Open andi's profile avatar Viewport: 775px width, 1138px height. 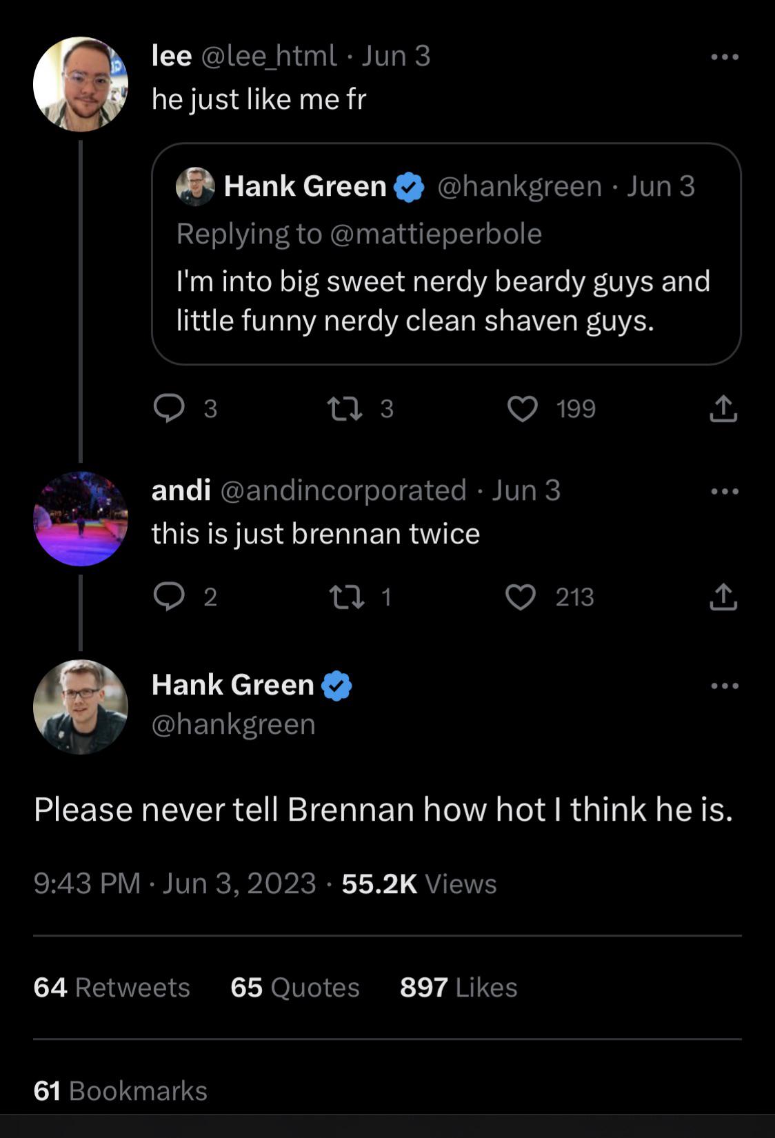[81, 519]
